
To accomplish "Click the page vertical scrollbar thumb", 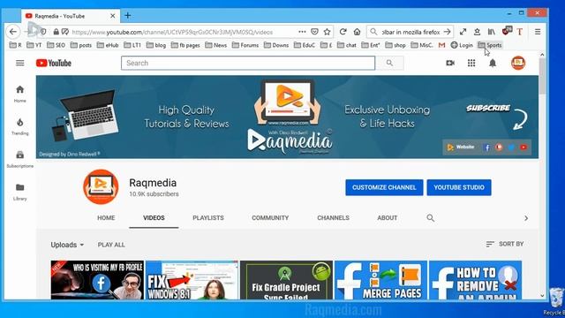I will pyautogui.click(x=542, y=76).
